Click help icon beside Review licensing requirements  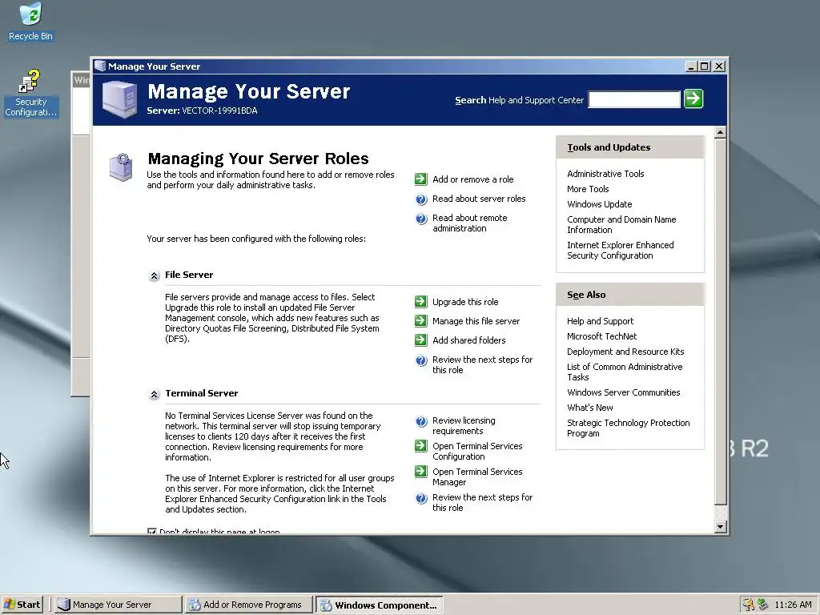tap(421, 421)
